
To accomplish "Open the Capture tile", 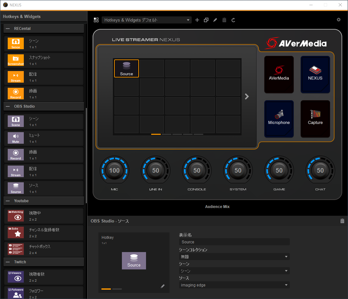I will tap(315, 119).
